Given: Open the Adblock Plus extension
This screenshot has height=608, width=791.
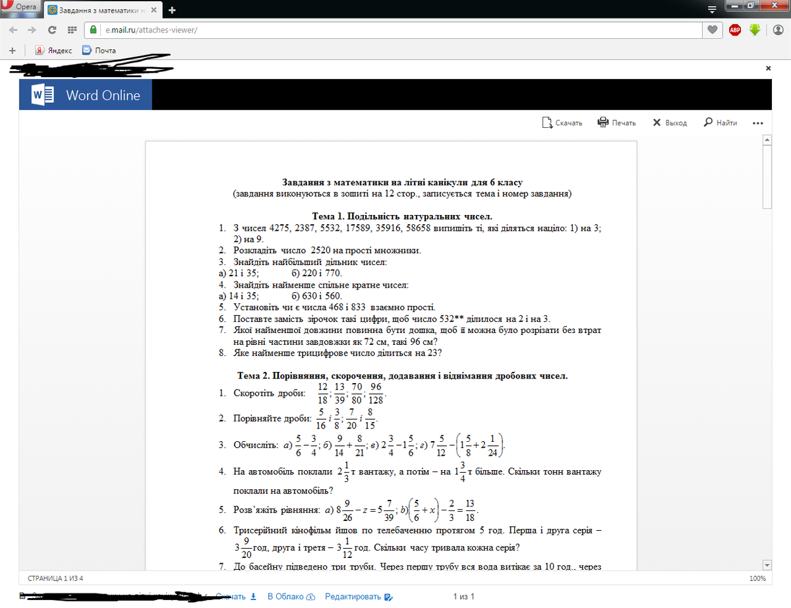Looking at the screenshot, I should (x=735, y=30).
